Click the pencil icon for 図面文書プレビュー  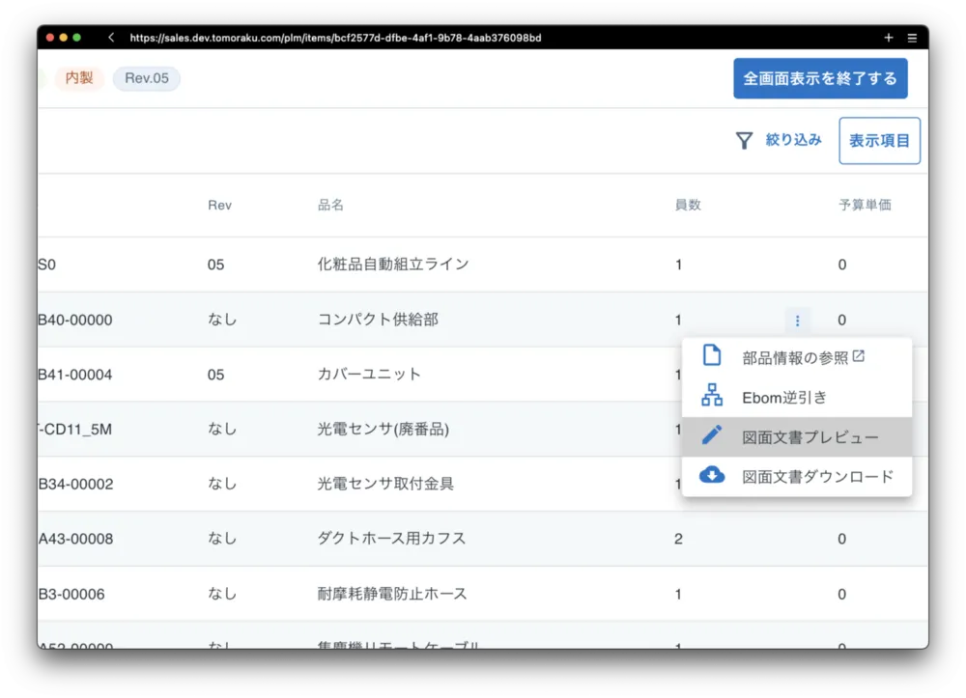pos(712,435)
